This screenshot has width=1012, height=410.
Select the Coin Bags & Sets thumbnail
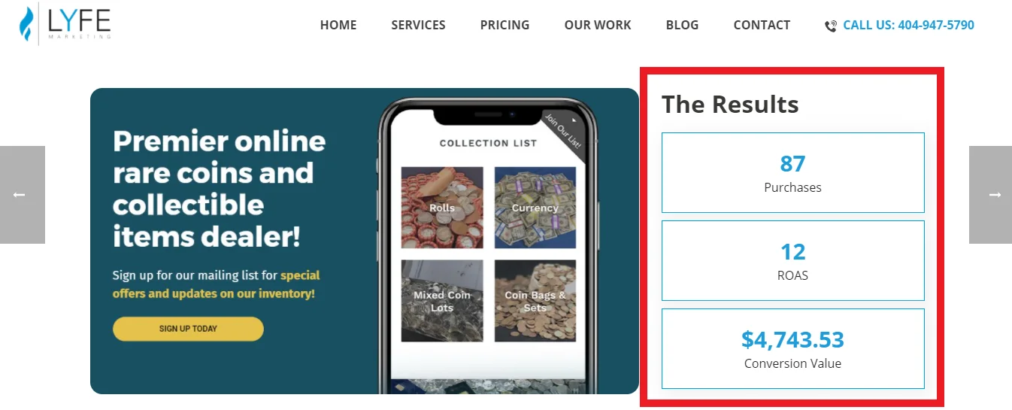(535, 301)
